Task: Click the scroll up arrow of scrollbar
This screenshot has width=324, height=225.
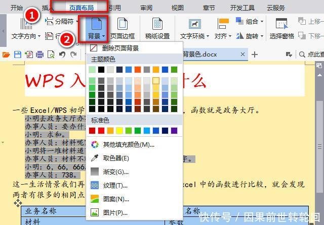Action: tap(319, 75)
